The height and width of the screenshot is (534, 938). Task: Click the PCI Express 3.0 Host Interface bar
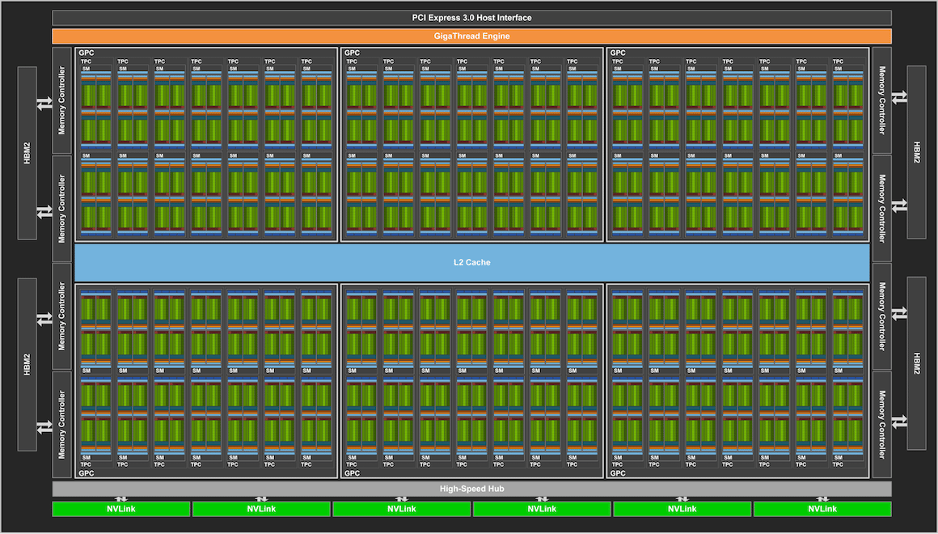pos(471,18)
